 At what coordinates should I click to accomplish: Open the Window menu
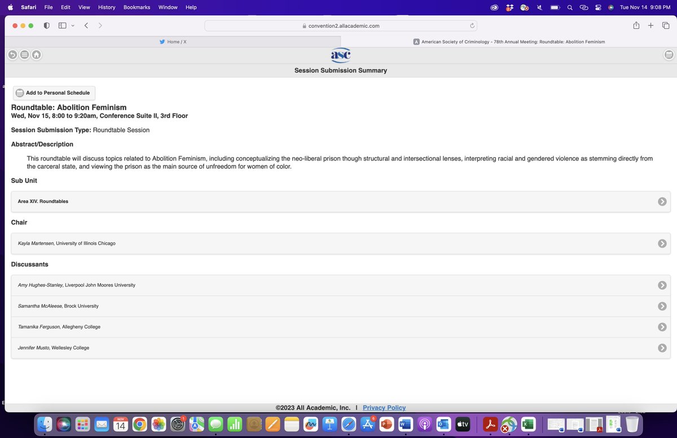(168, 7)
